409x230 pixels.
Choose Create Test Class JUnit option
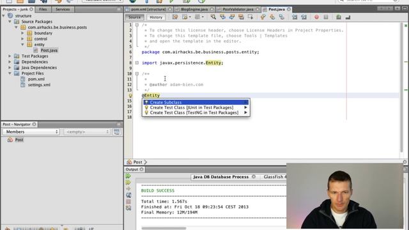click(x=196, y=107)
